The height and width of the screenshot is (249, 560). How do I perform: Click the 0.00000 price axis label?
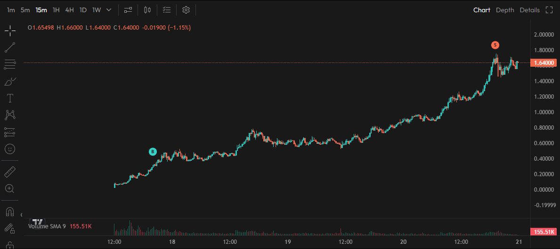point(544,189)
